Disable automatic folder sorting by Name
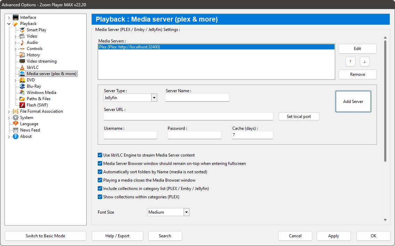 pos(100,172)
